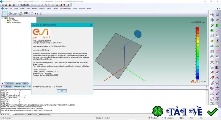Open the Tools menu
Screen dimensions: 221x120
click(x=75, y=9)
